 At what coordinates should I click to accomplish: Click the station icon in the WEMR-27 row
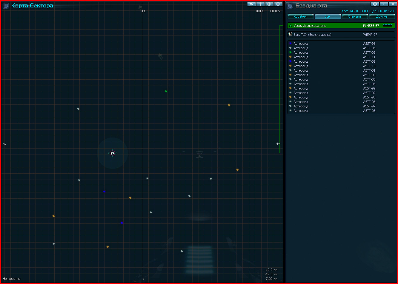click(x=290, y=34)
